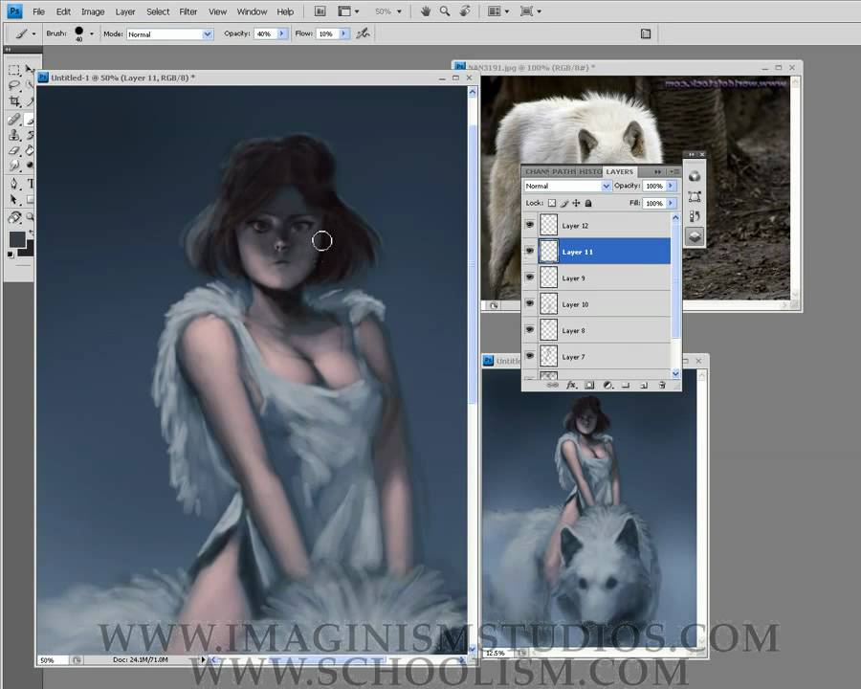861x689 pixels.
Task: Select the Pen tool
Action: tap(14, 184)
